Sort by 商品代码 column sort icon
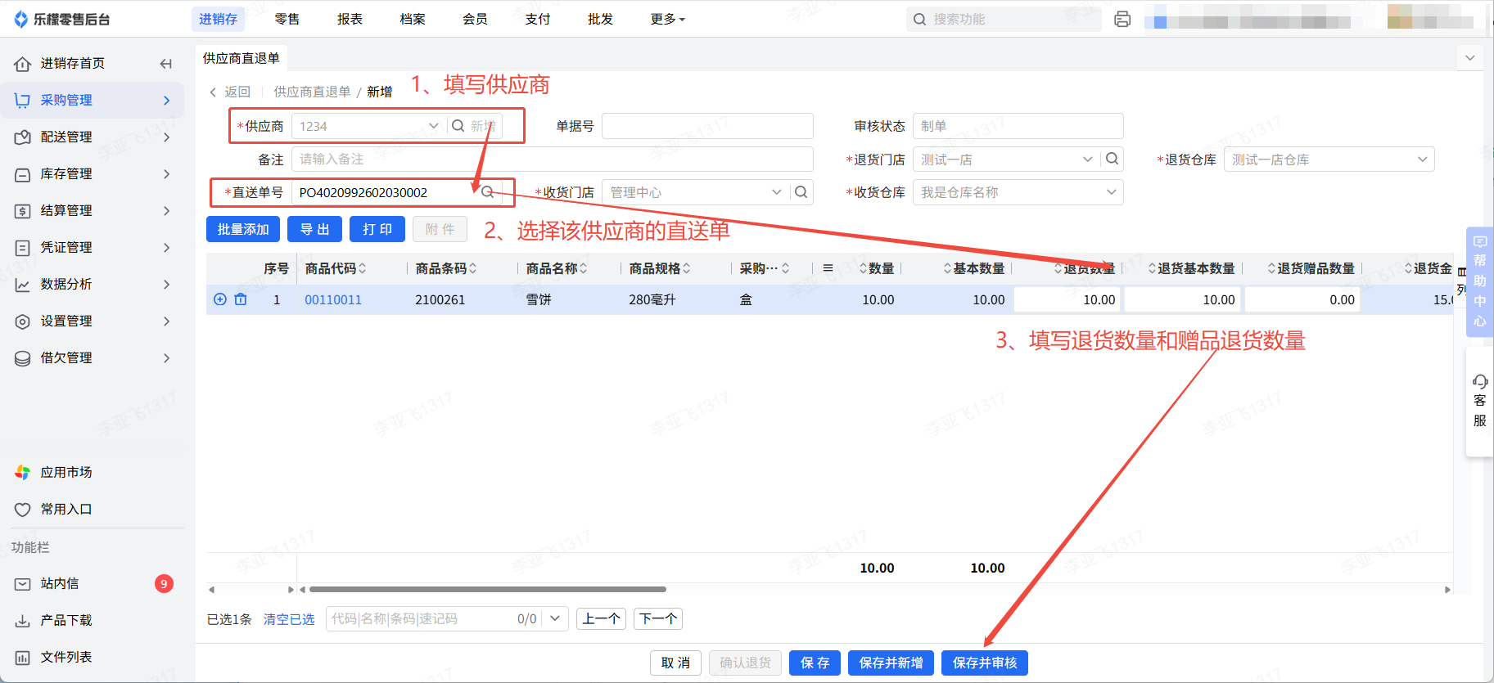1494x683 pixels. 363,268
